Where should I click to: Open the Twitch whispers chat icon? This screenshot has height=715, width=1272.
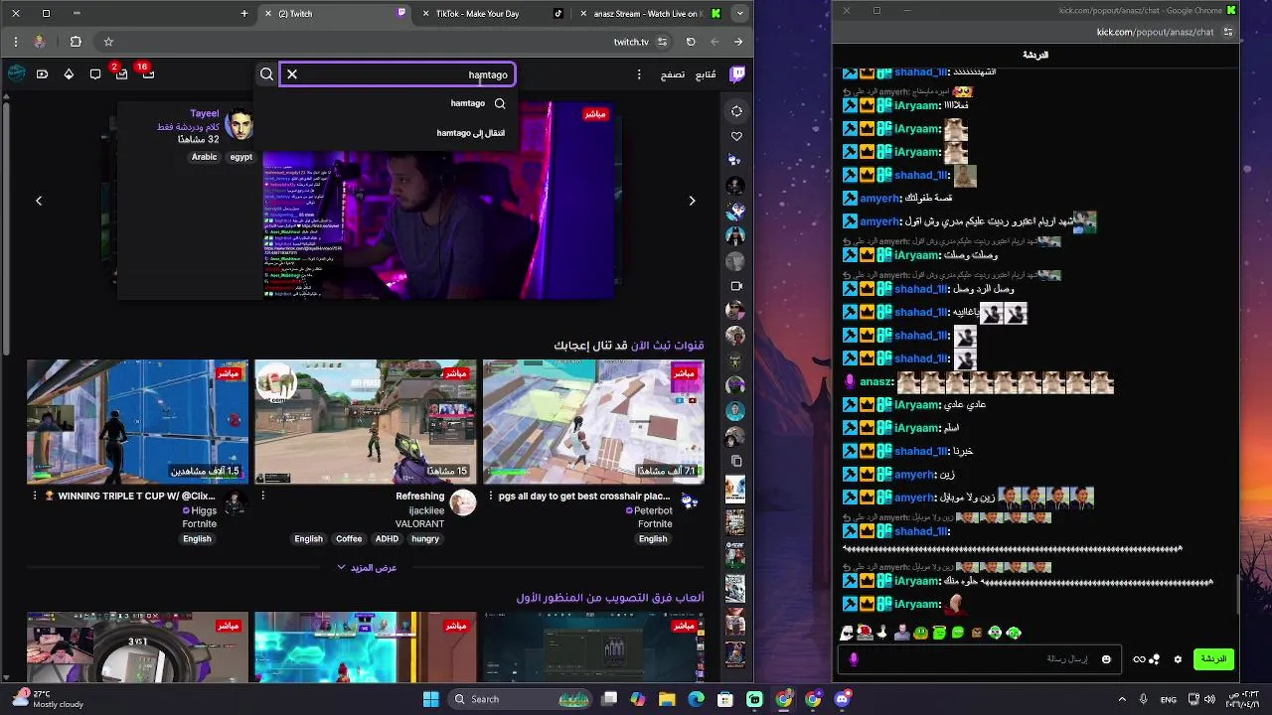pyautogui.click(x=95, y=74)
